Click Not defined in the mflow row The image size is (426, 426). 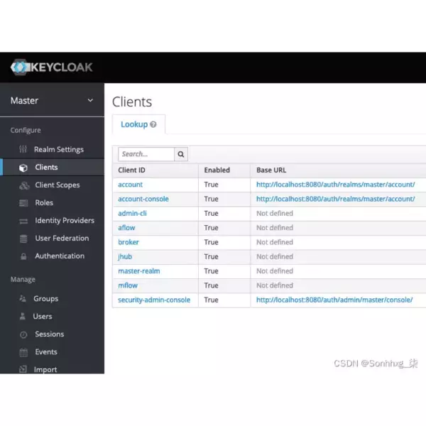(275, 285)
